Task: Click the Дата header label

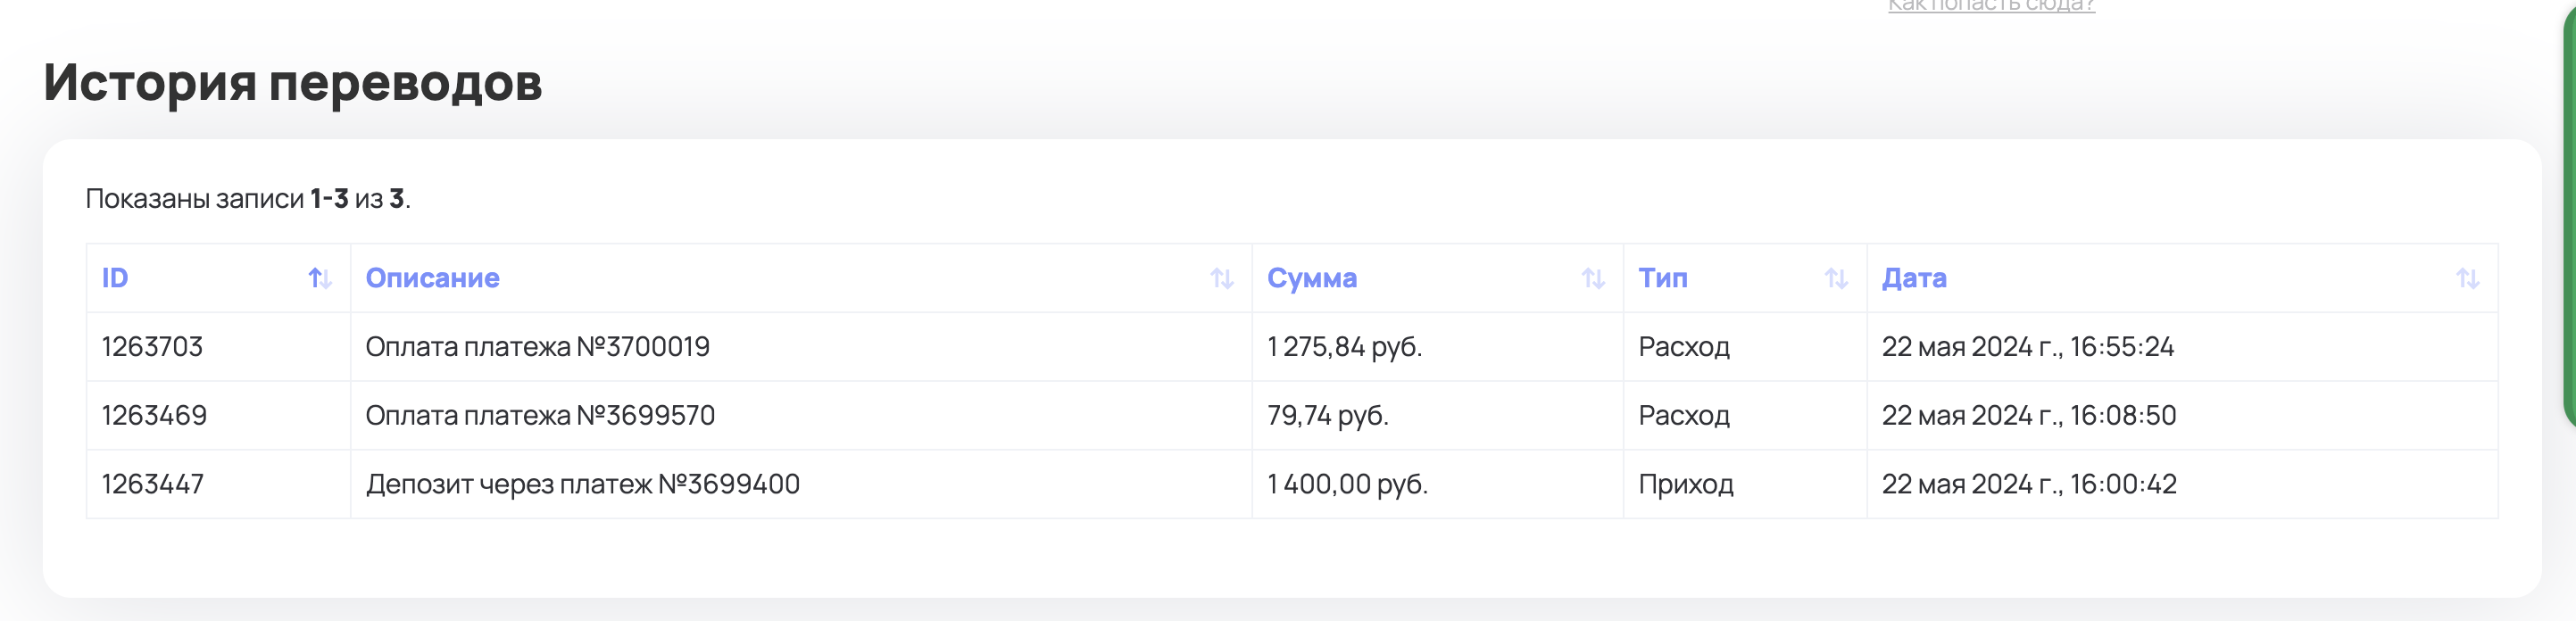Action: [x=1913, y=278]
